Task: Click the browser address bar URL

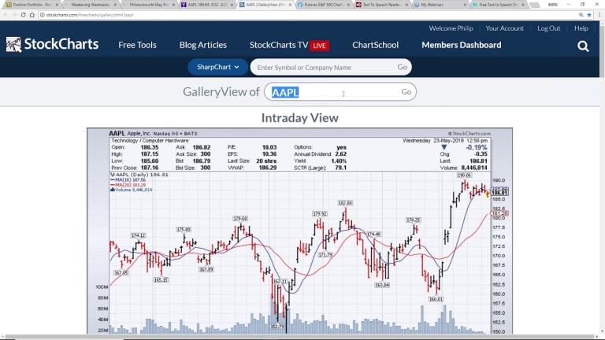Action: (90, 15)
